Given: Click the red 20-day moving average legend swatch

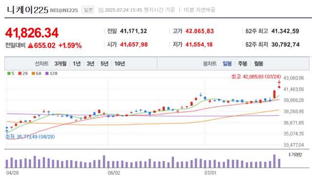Looking at the screenshot, I should [x=20, y=73].
